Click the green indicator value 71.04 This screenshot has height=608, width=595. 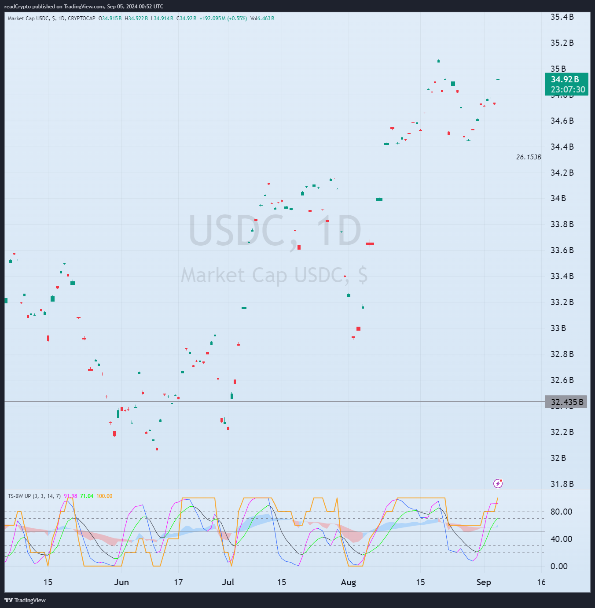point(87,496)
